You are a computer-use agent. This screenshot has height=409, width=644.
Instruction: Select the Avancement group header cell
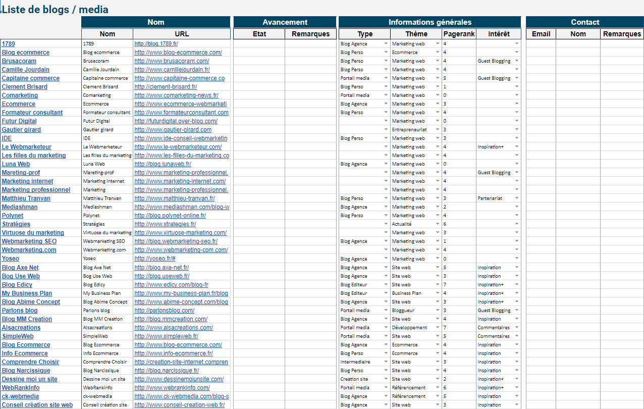285,22
